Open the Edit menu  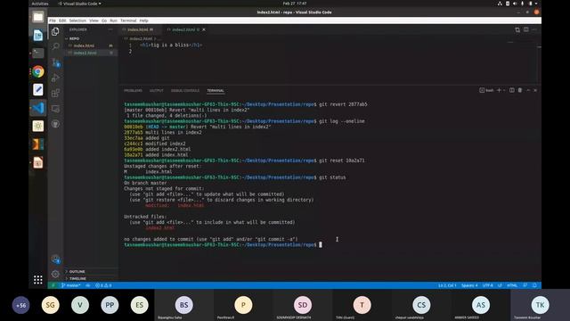coord(62,21)
